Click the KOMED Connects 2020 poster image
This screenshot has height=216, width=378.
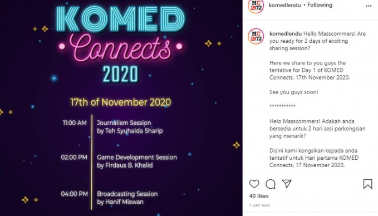coord(121,108)
